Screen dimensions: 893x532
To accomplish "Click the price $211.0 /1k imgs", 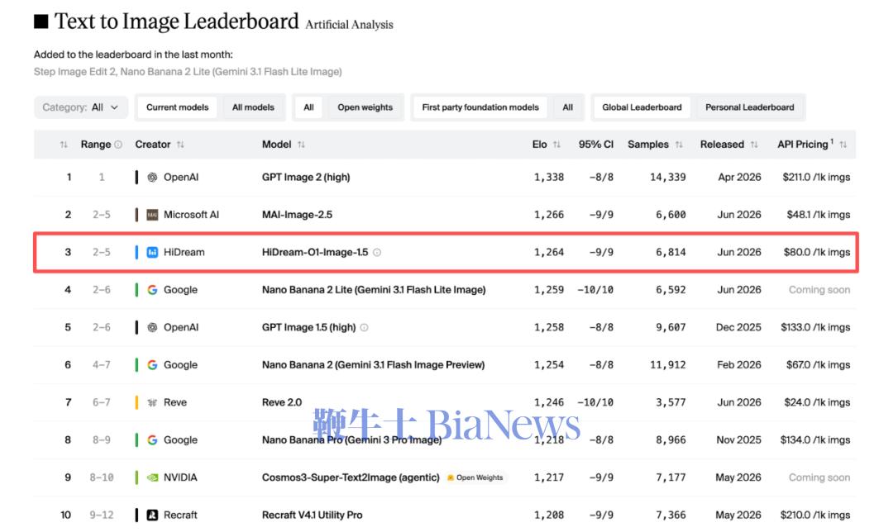I will click(x=816, y=177).
